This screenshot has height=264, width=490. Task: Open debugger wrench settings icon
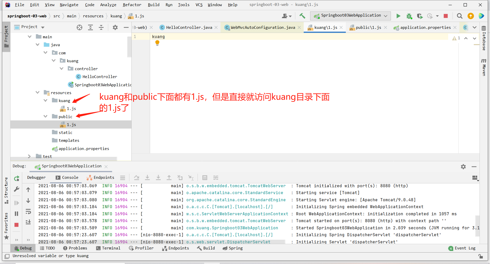pyautogui.click(x=17, y=189)
